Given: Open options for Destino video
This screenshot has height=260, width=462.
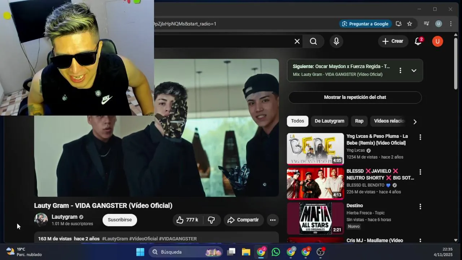Looking at the screenshot, I should tap(420, 207).
